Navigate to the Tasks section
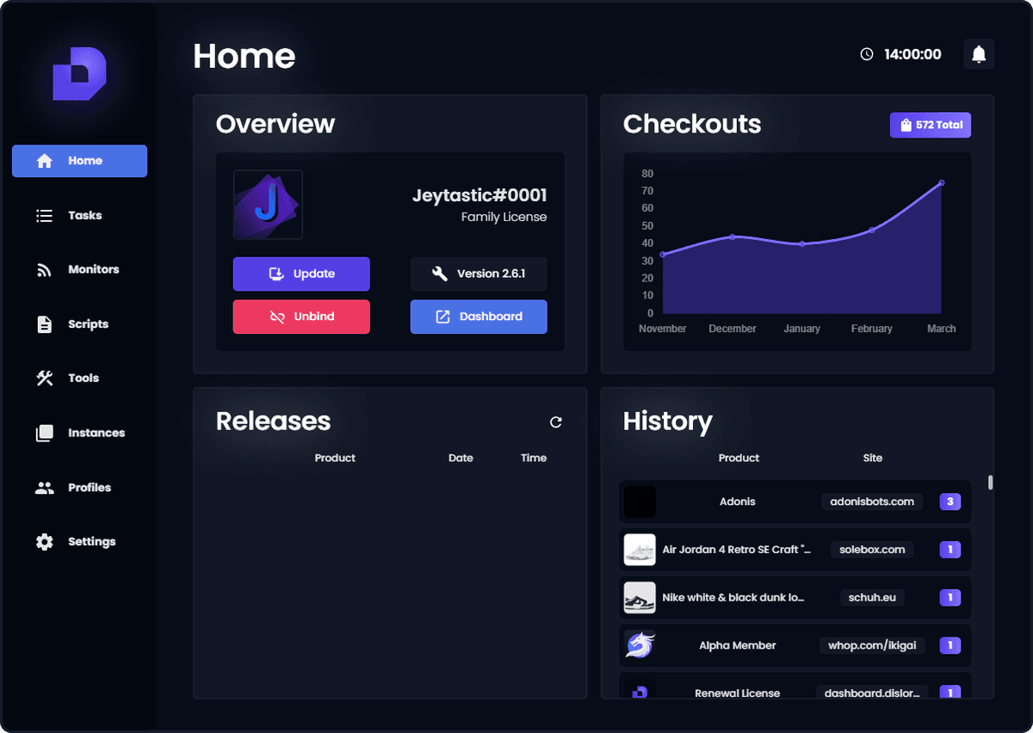 coord(79,215)
